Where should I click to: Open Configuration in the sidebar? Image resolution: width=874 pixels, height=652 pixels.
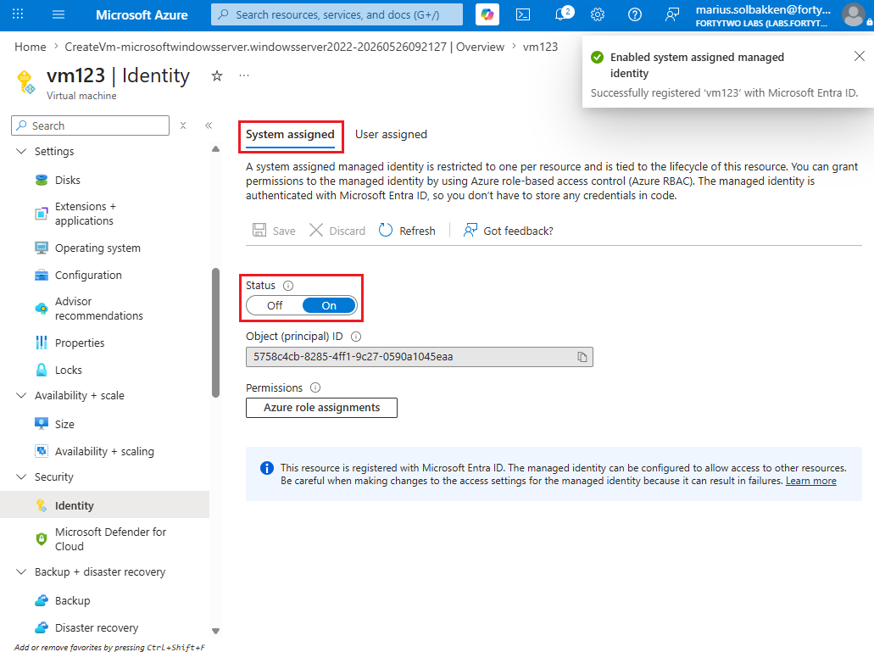[x=88, y=276]
